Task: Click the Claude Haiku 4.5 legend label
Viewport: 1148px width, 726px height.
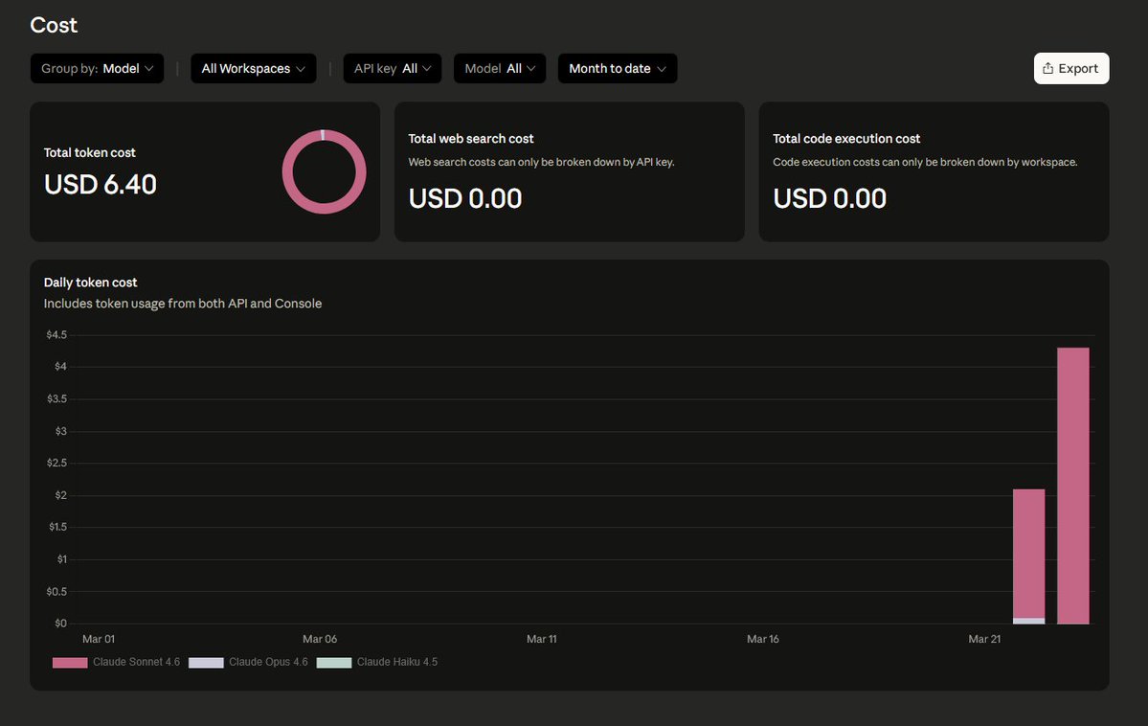Action: (x=396, y=662)
